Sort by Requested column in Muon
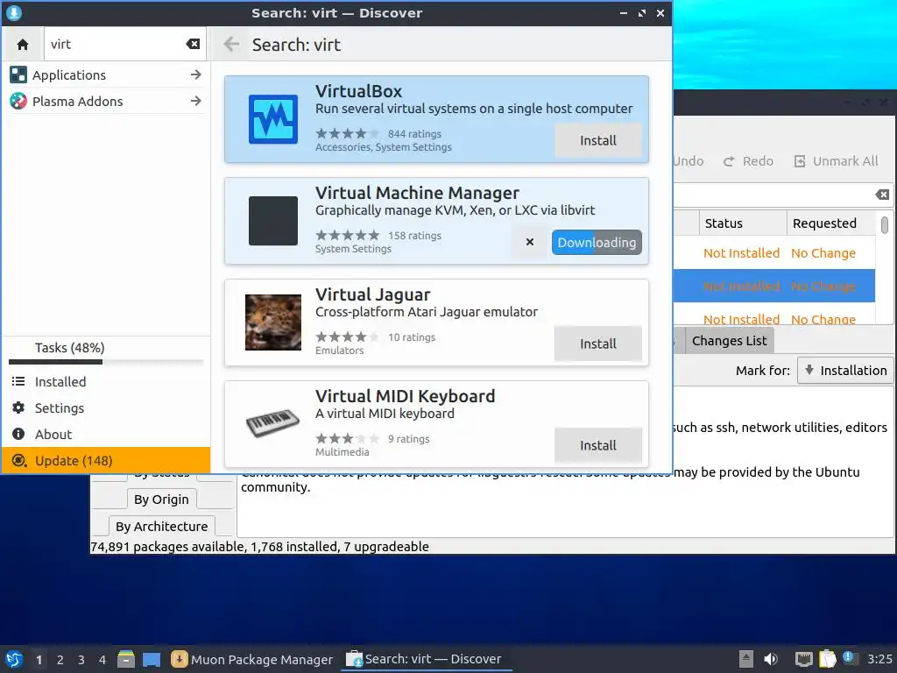Viewport: 897px width, 673px height. click(x=831, y=223)
